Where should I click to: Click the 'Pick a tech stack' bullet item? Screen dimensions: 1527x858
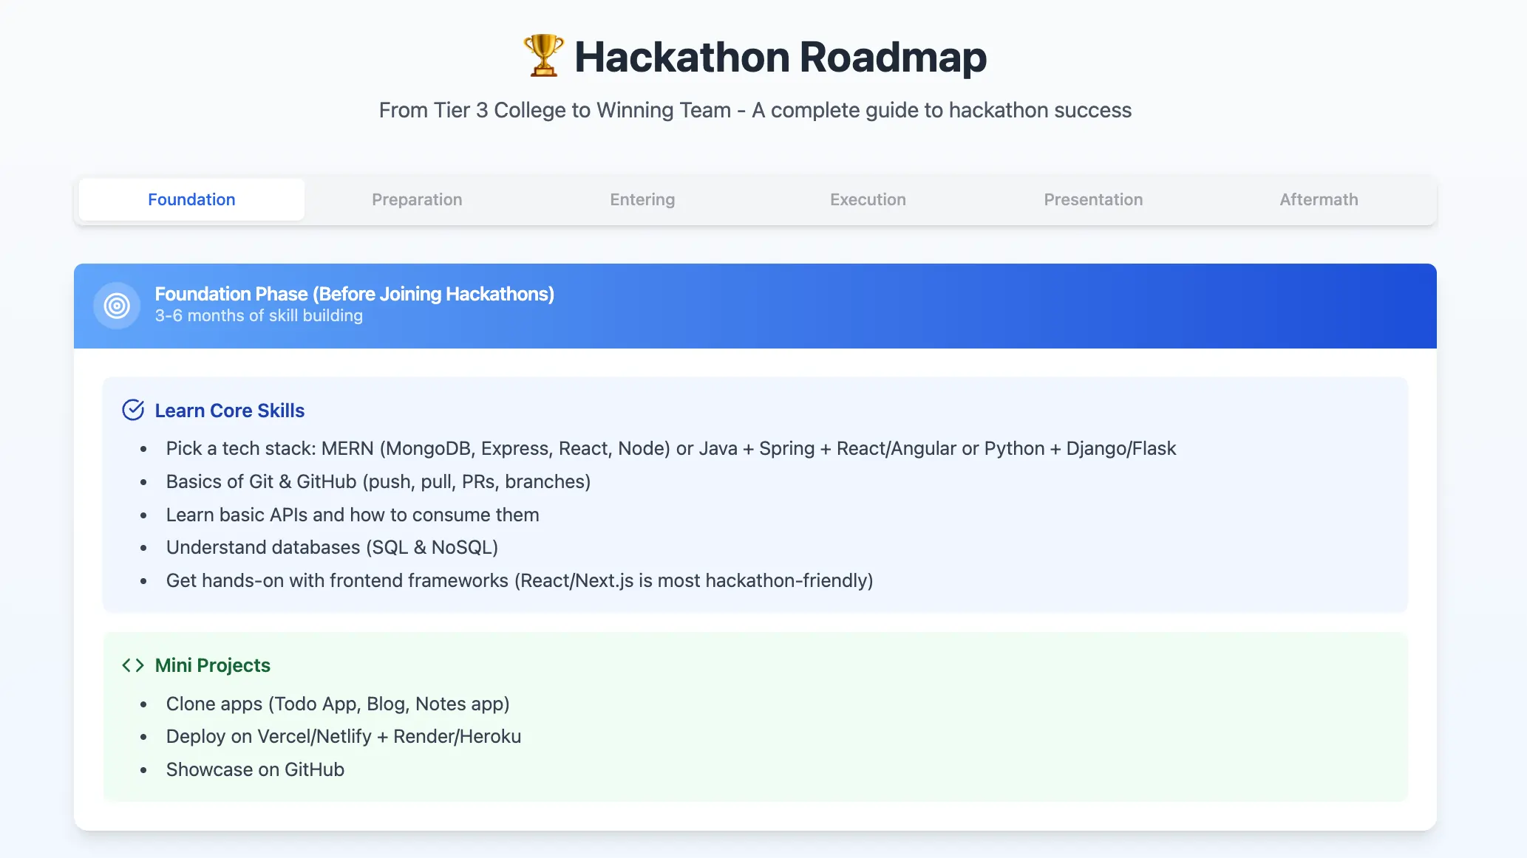click(x=670, y=449)
